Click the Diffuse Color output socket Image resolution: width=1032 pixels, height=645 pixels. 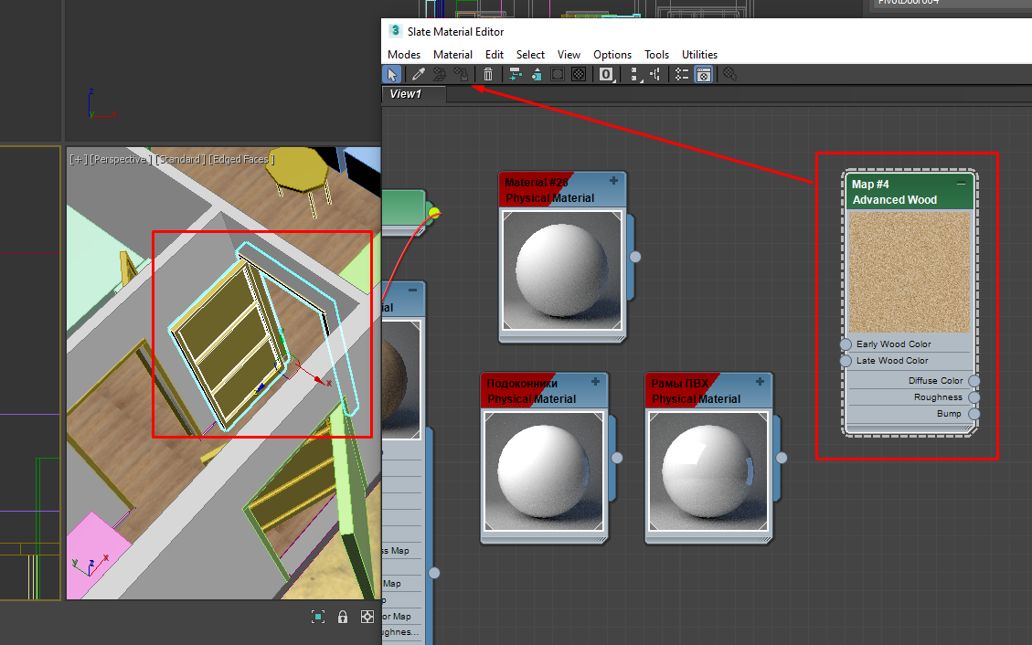[x=974, y=381]
